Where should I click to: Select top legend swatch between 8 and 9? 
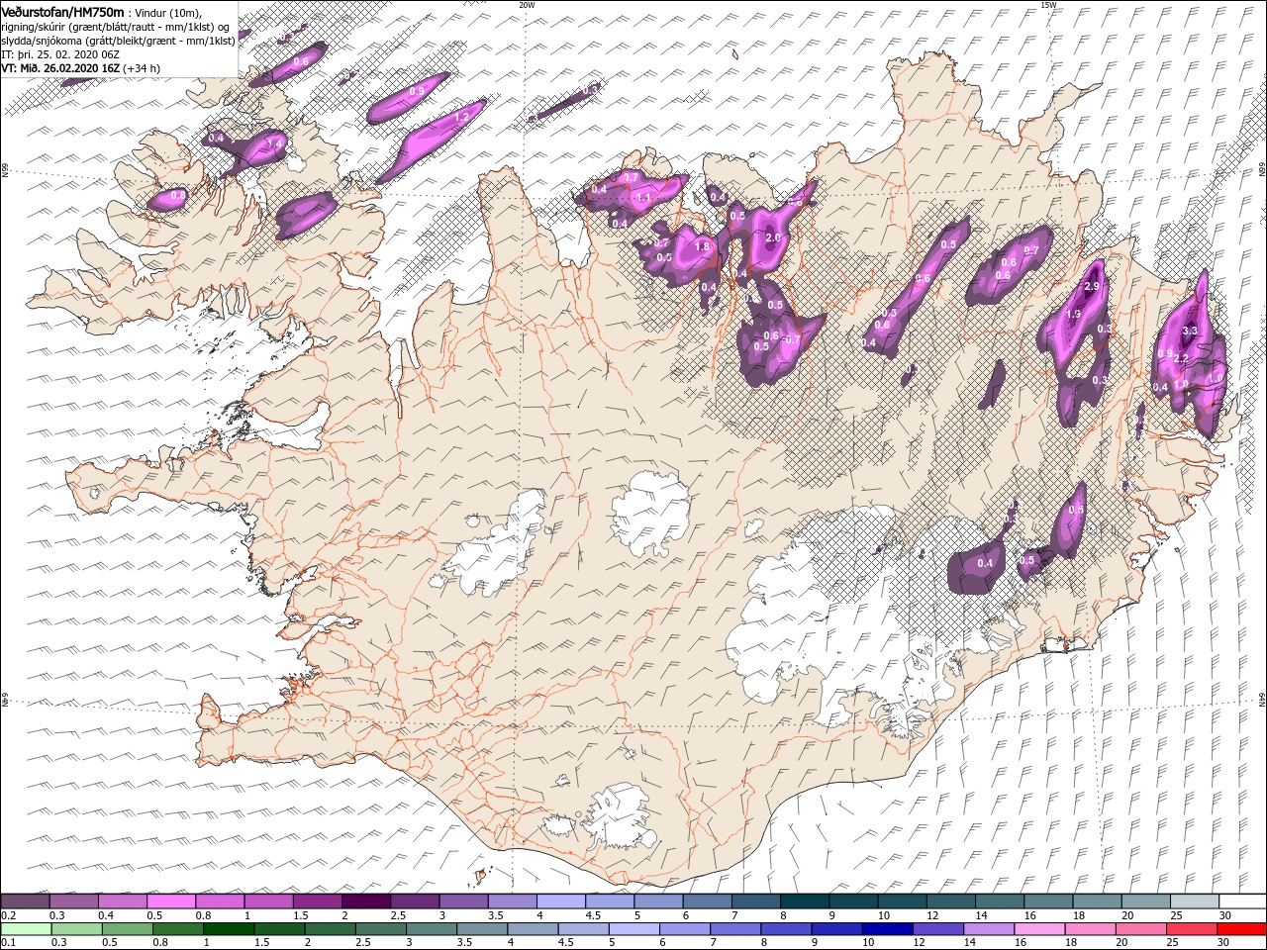pyautogui.click(x=805, y=902)
